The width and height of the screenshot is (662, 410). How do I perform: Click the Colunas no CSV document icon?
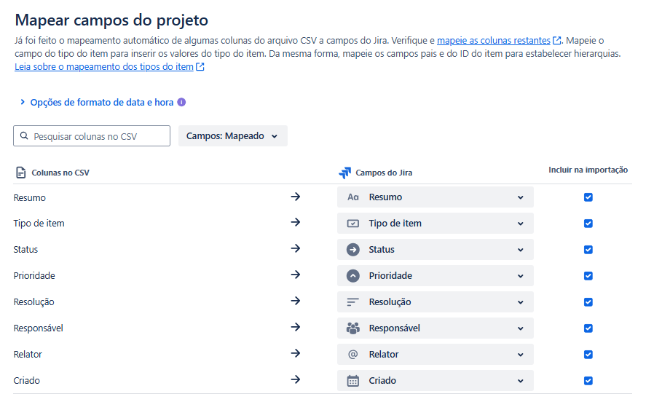point(20,173)
